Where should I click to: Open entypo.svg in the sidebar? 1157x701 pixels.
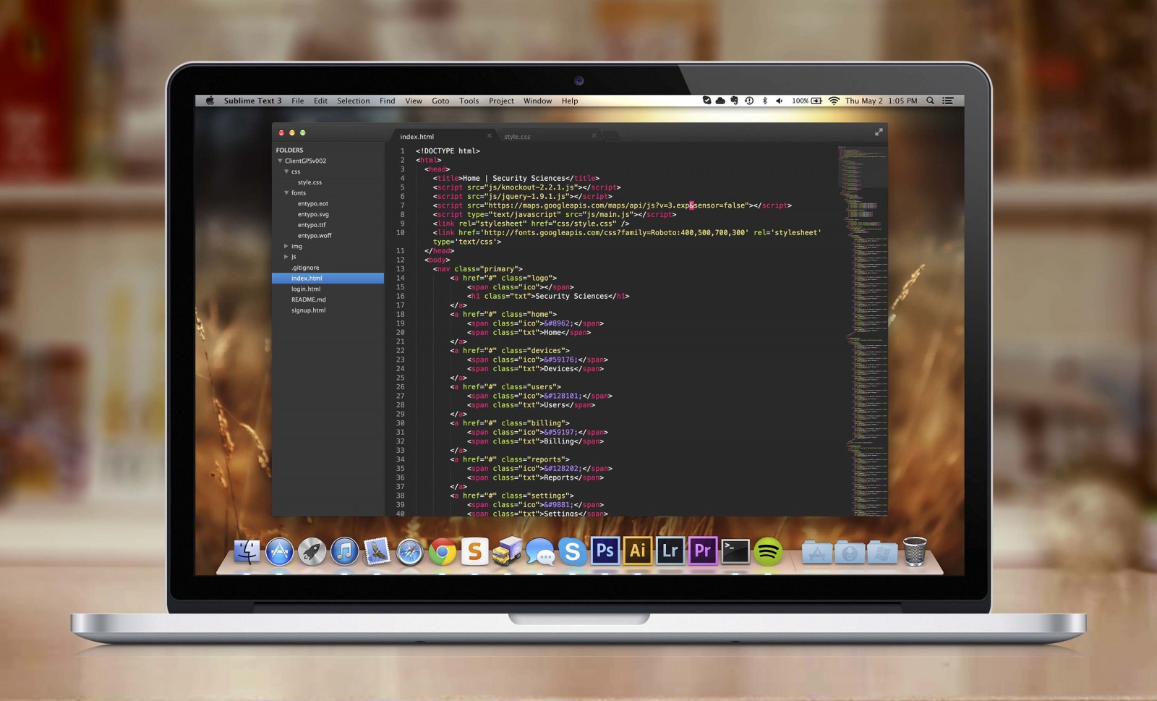pos(313,214)
